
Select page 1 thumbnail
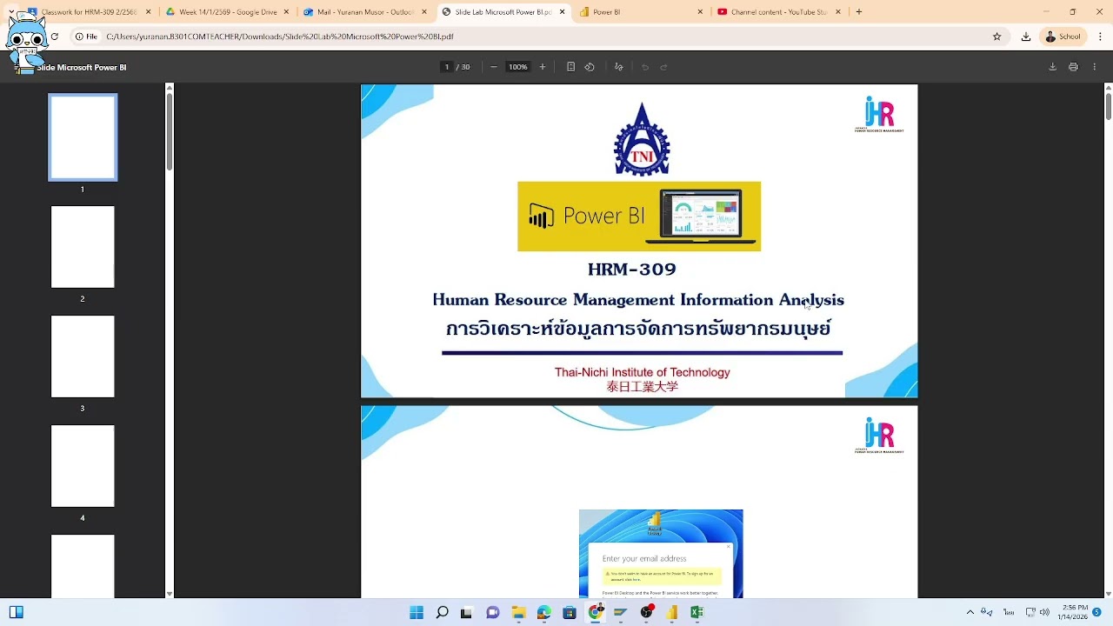[83, 137]
